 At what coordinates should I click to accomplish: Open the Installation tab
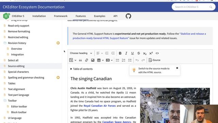(39, 16)
